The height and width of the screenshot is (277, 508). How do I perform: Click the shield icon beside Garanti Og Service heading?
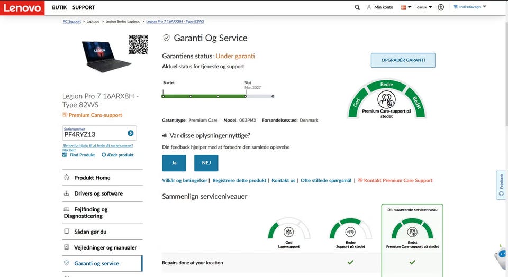[166, 38]
